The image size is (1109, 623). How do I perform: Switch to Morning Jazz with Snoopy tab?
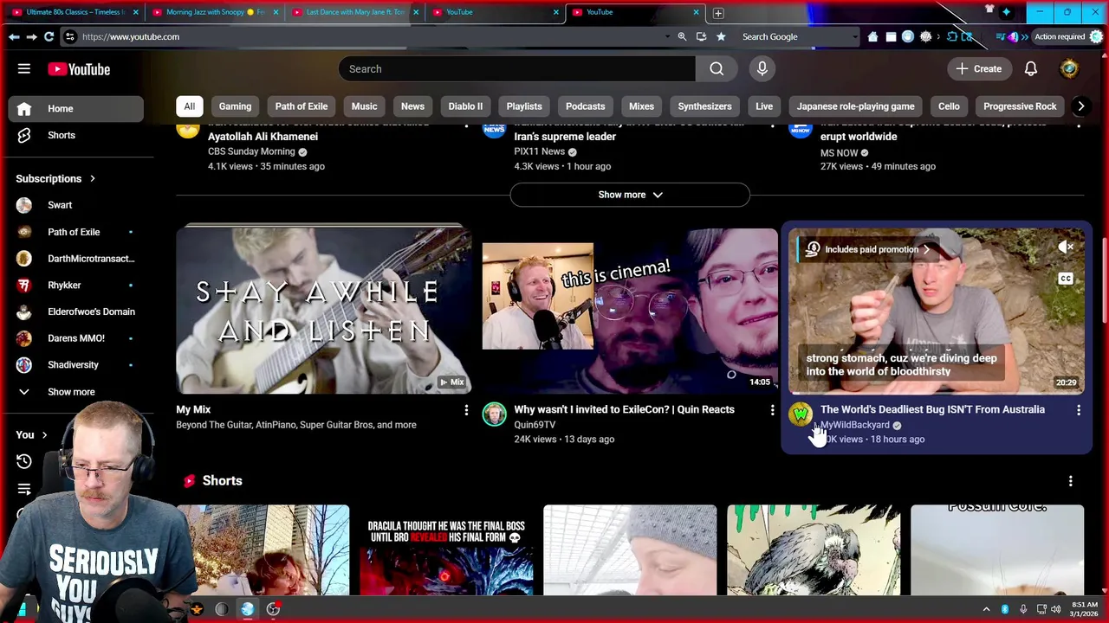214,12
